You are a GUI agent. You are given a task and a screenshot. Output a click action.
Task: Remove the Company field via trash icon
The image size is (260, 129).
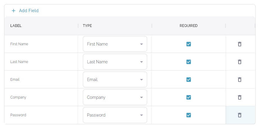point(240,97)
